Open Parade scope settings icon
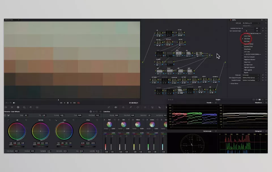272x172 pixels. click(x=216, y=103)
